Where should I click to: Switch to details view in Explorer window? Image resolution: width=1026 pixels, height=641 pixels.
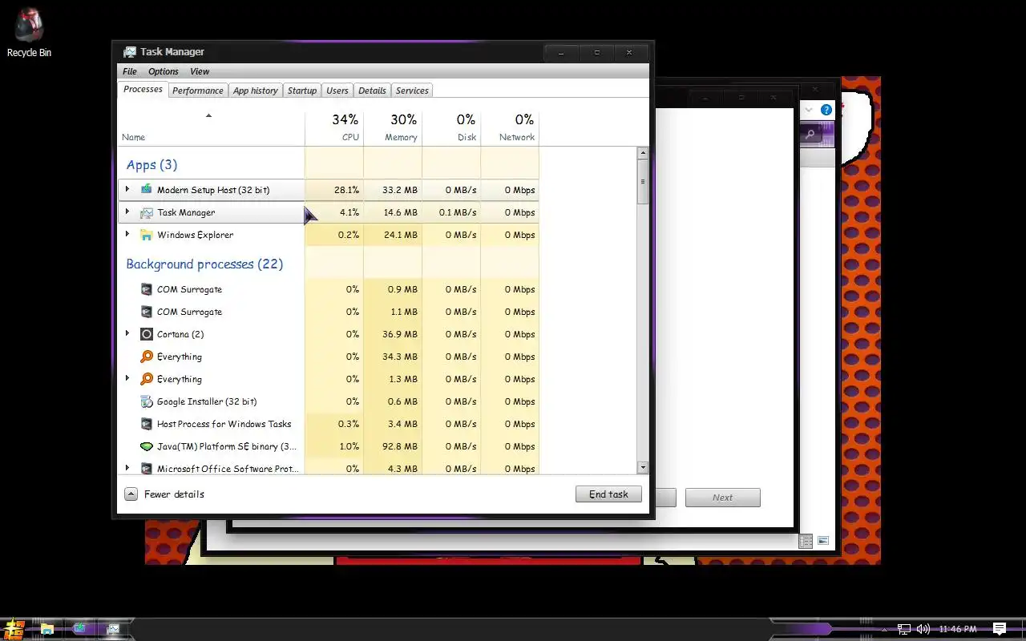coord(806,542)
